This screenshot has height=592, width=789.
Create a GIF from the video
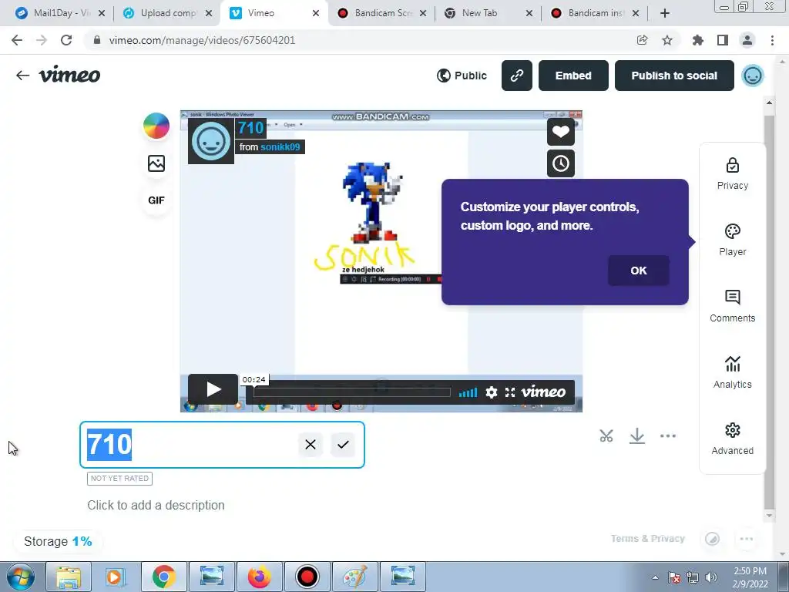(x=156, y=200)
